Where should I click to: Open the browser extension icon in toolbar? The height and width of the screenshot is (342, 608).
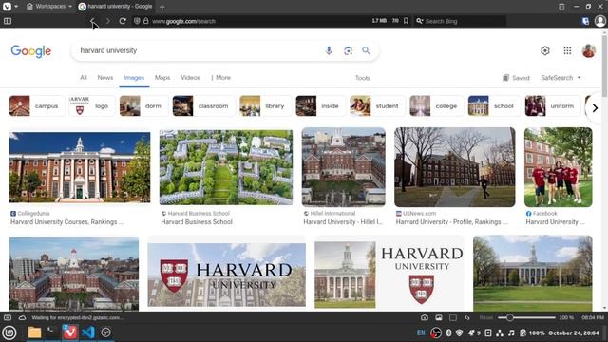coord(585,21)
